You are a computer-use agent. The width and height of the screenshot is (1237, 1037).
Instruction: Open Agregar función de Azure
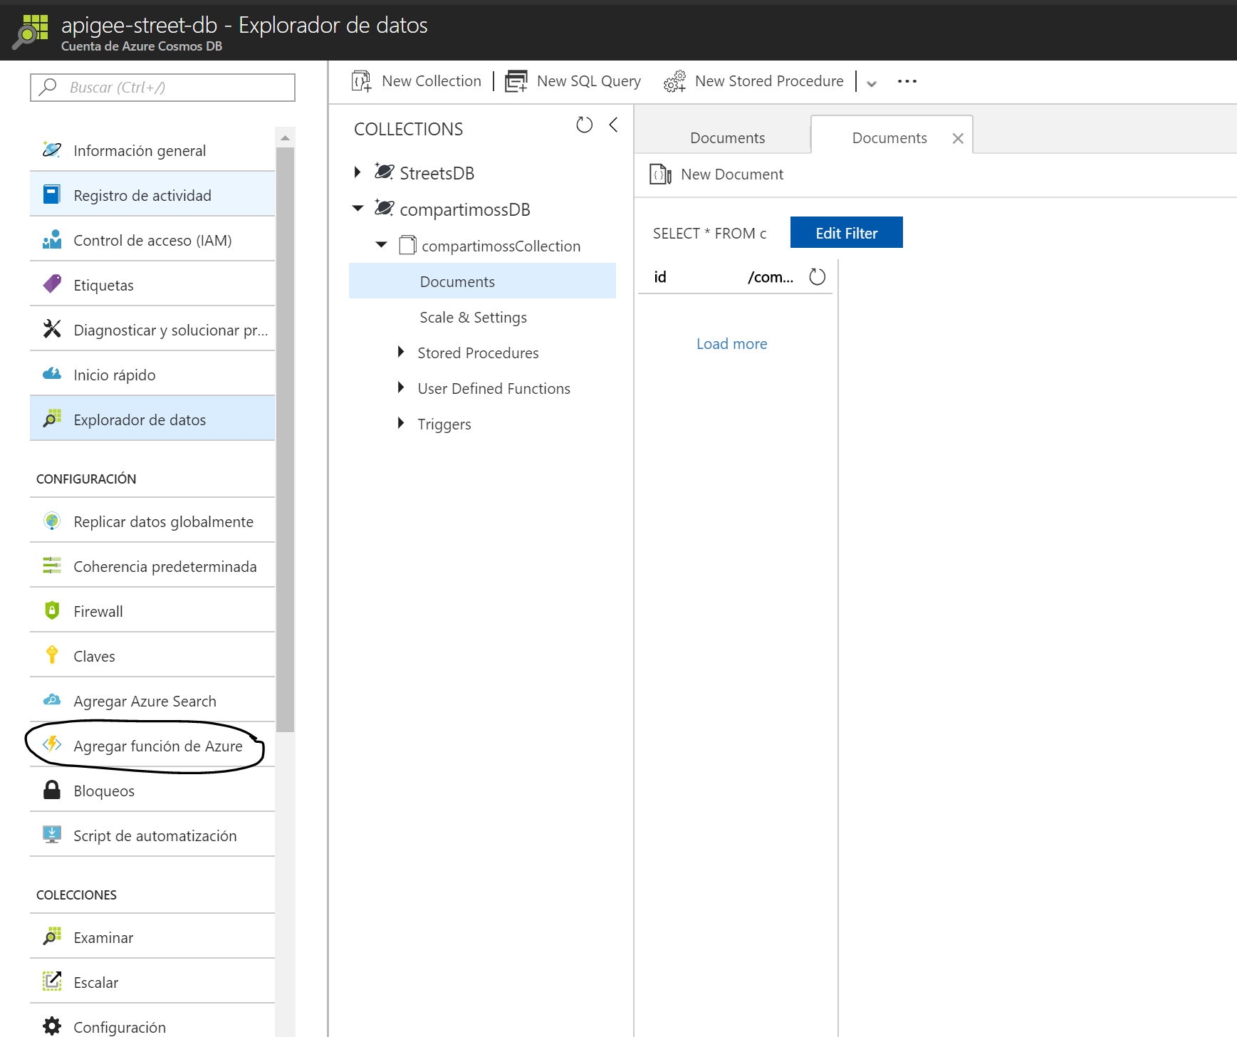(x=157, y=746)
